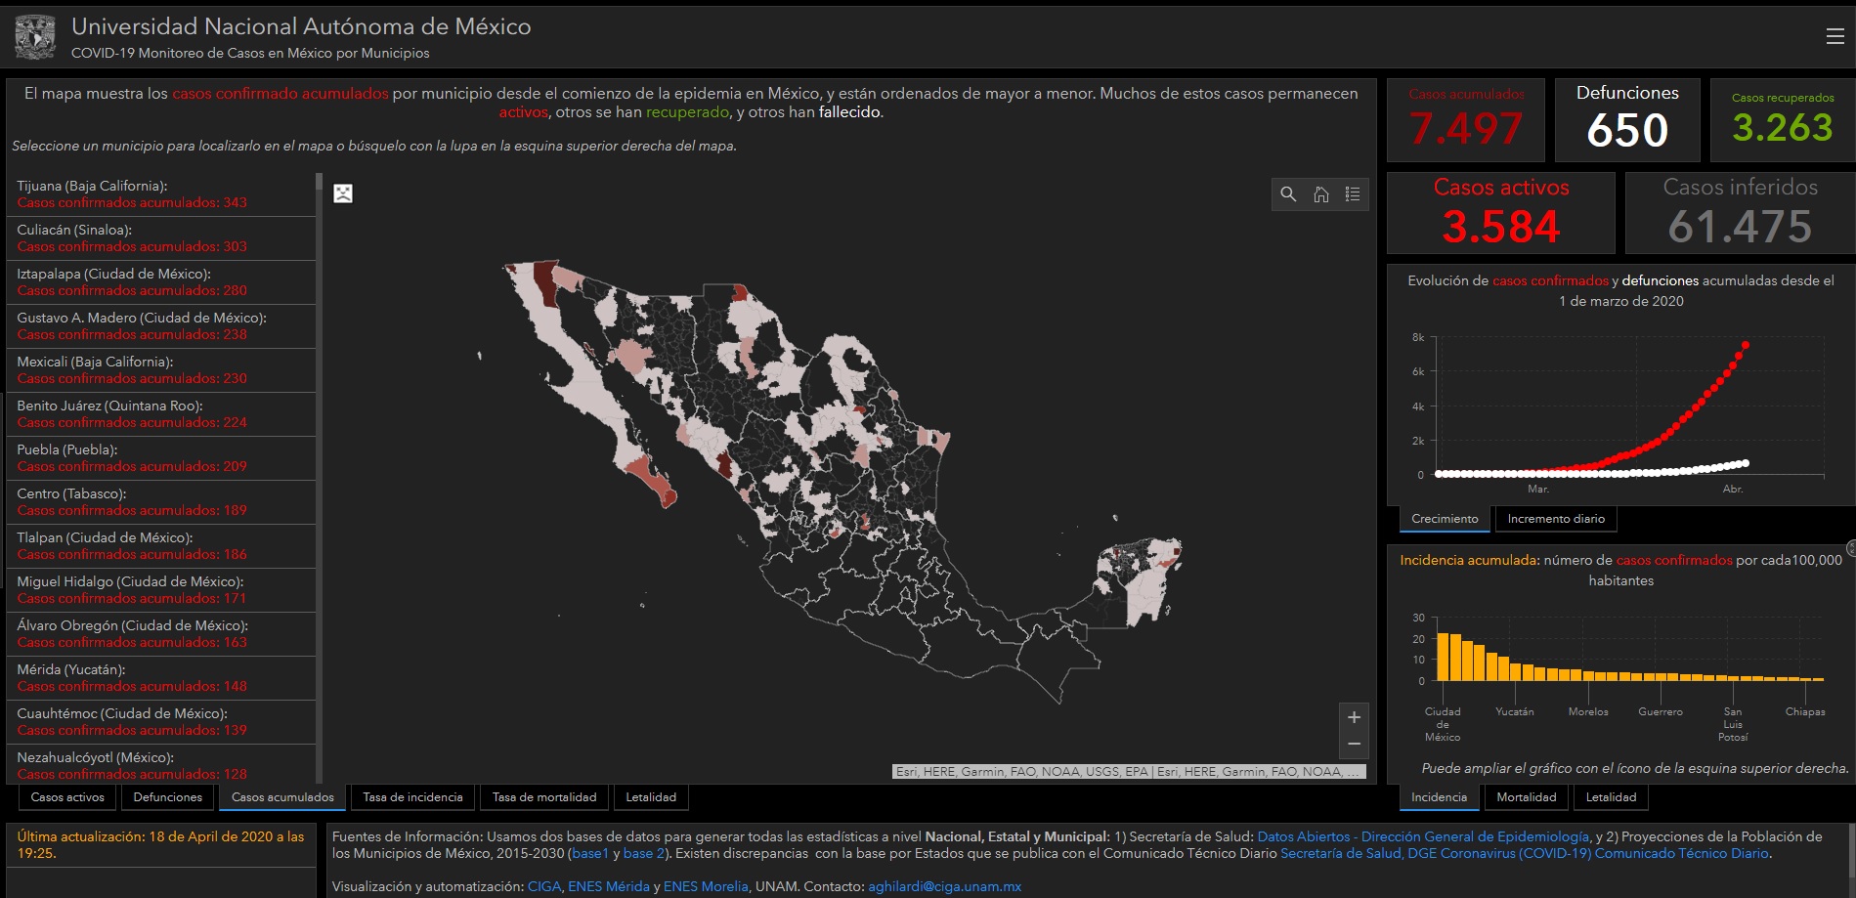Click the home default extent icon
Viewport: 1856px width, 898px height.
coord(1320,194)
